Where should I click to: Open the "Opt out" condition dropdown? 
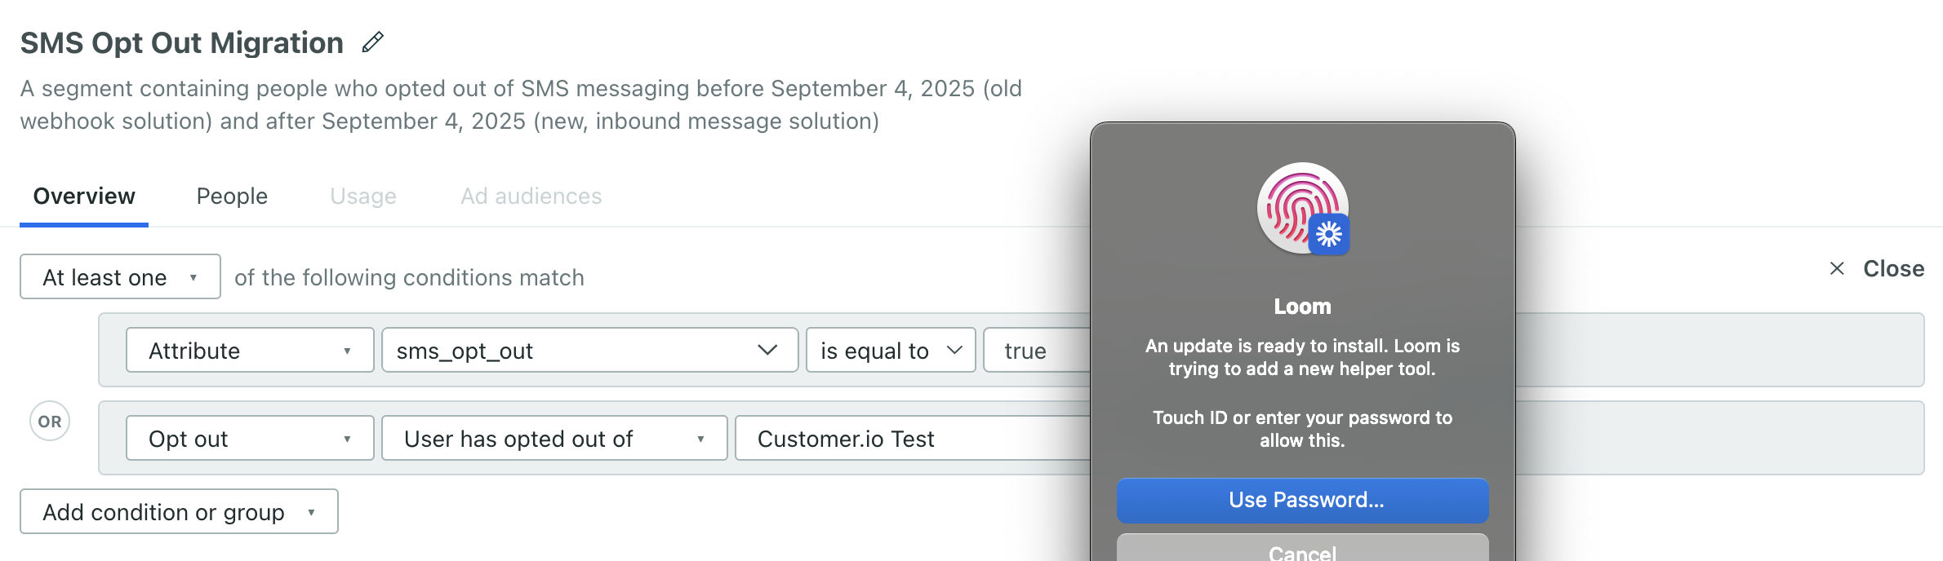[x=249, y=438]
